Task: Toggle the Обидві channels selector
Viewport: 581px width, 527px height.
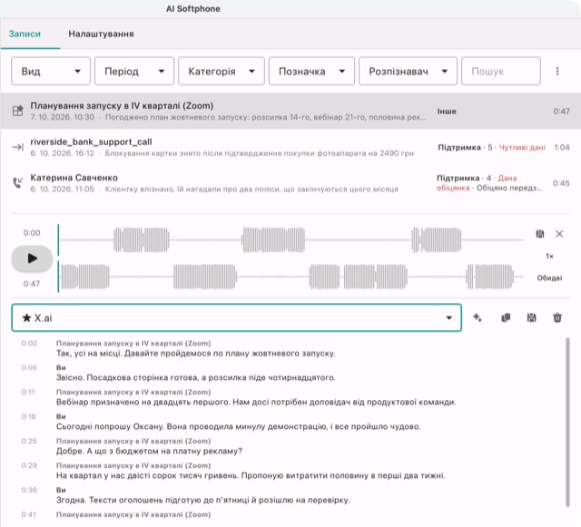Action: click(549, 278)
